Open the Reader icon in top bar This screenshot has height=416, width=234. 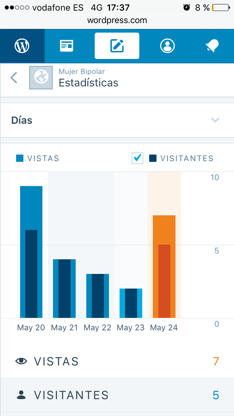[67, 46]
